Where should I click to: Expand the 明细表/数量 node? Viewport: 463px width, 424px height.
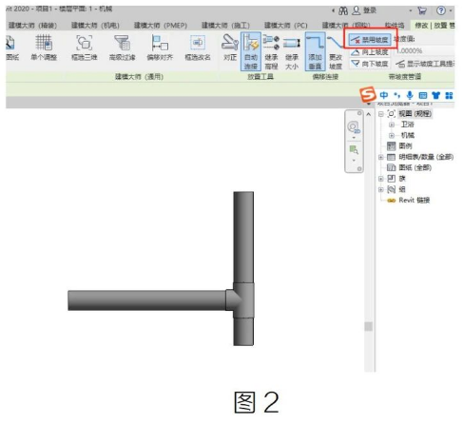pyautogui.click(x=381, y=157)
